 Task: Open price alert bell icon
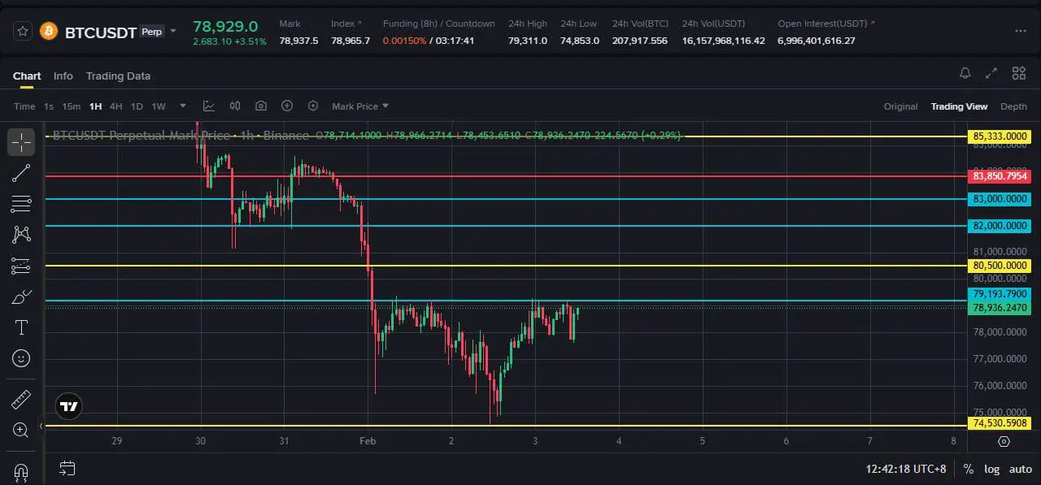965,73
